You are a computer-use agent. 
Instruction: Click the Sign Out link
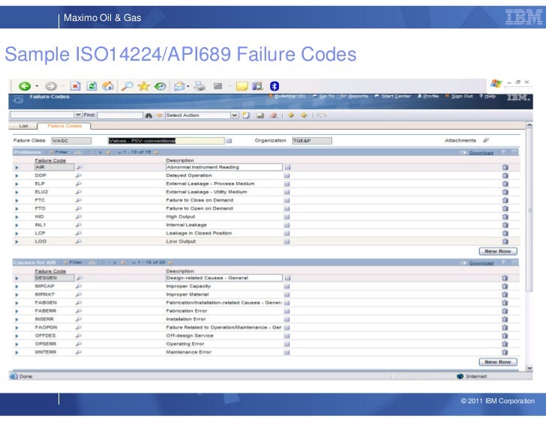(459, 96)
